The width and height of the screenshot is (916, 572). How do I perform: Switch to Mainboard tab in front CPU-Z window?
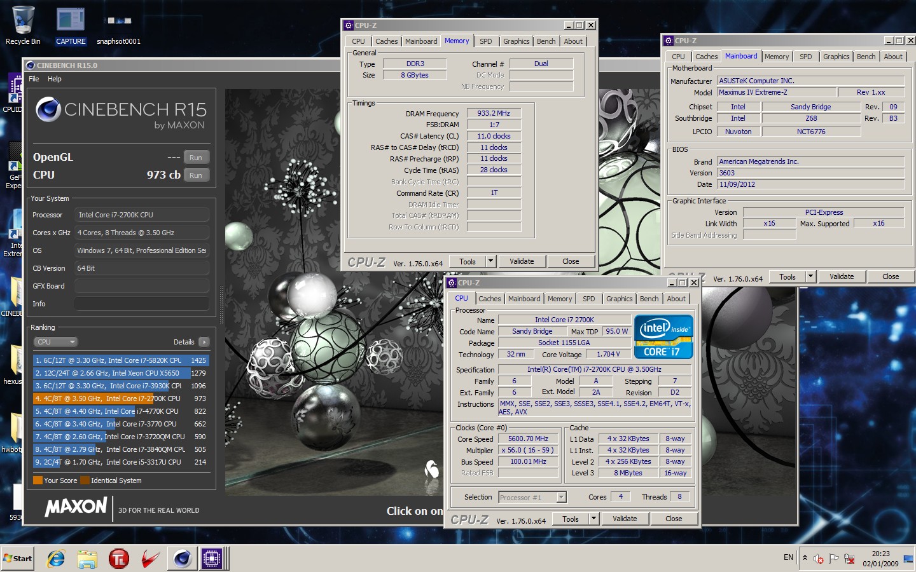[x=524, y=299]
